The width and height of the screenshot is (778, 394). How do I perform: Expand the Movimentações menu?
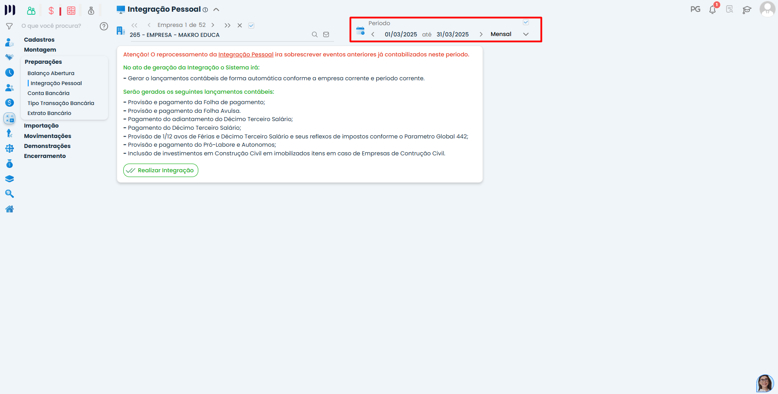(x=47, y=136)
